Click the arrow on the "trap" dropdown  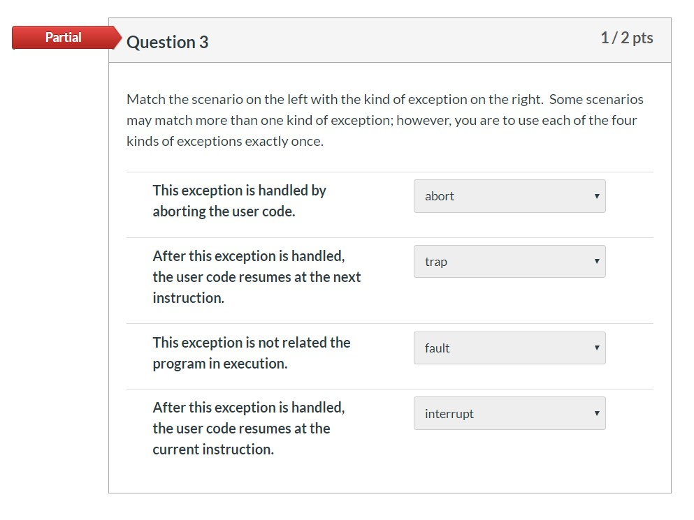[597, 261]
